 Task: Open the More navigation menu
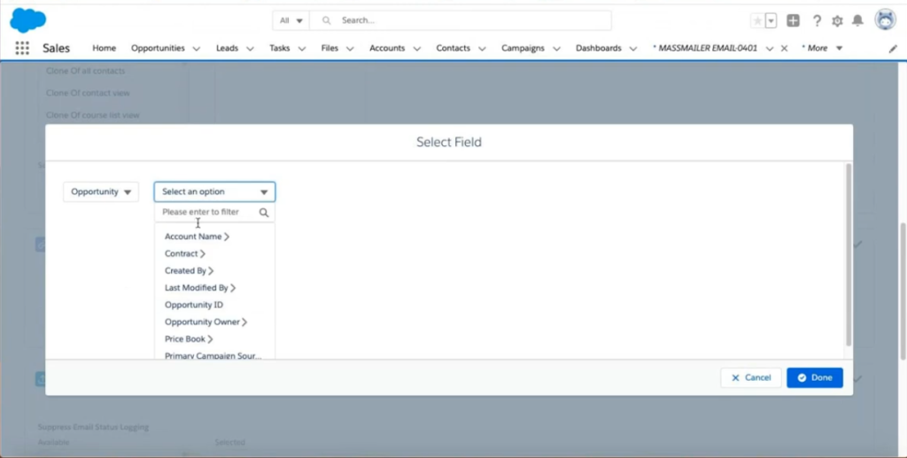click(x=822, y=48)
